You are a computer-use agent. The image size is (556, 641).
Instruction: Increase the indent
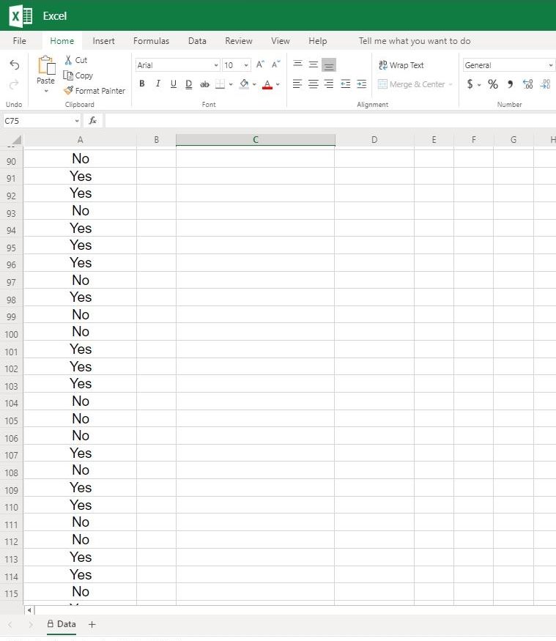[x=361, y=84]
